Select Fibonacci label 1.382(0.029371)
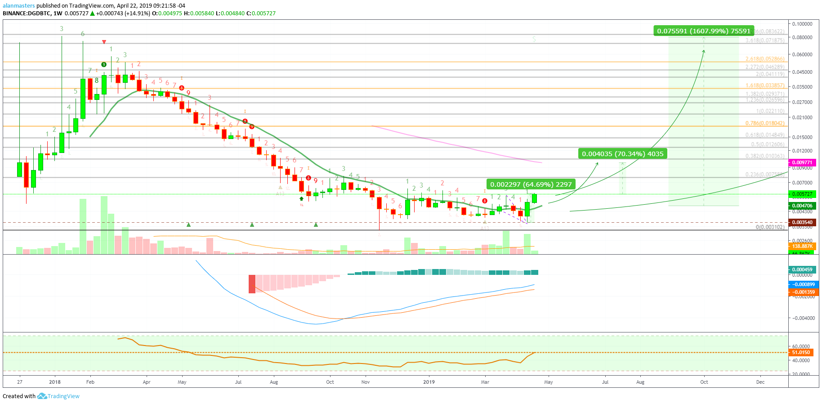 tap(764, 94)
